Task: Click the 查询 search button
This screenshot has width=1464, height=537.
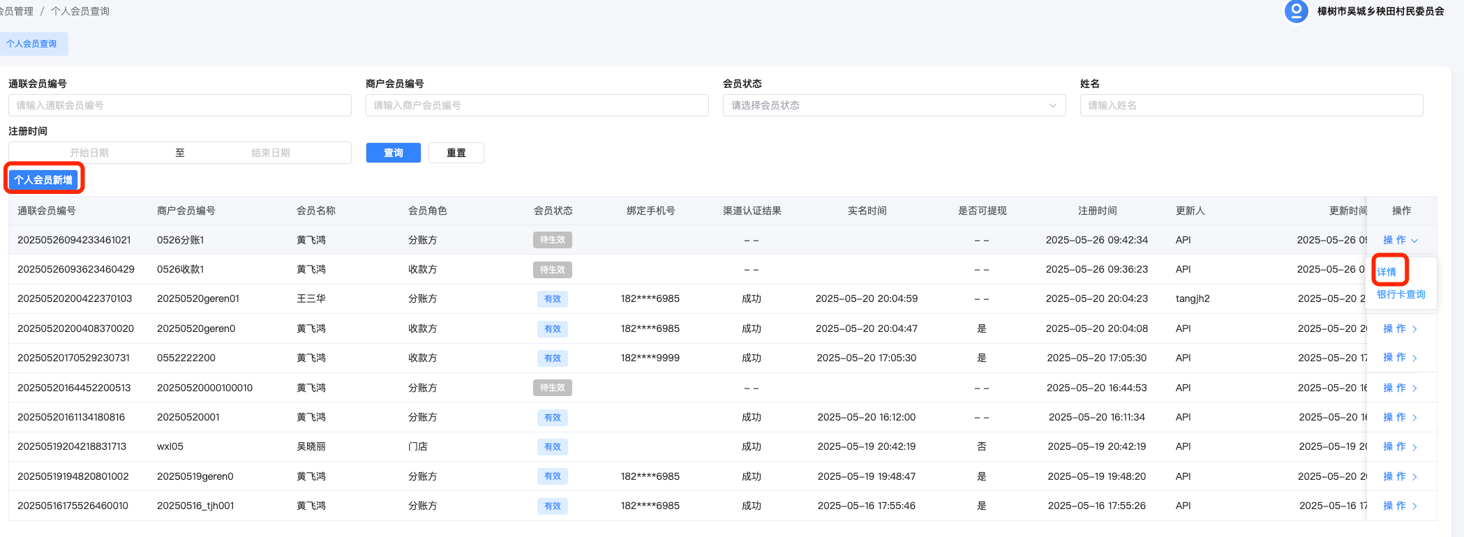Action: coord(394,153)
